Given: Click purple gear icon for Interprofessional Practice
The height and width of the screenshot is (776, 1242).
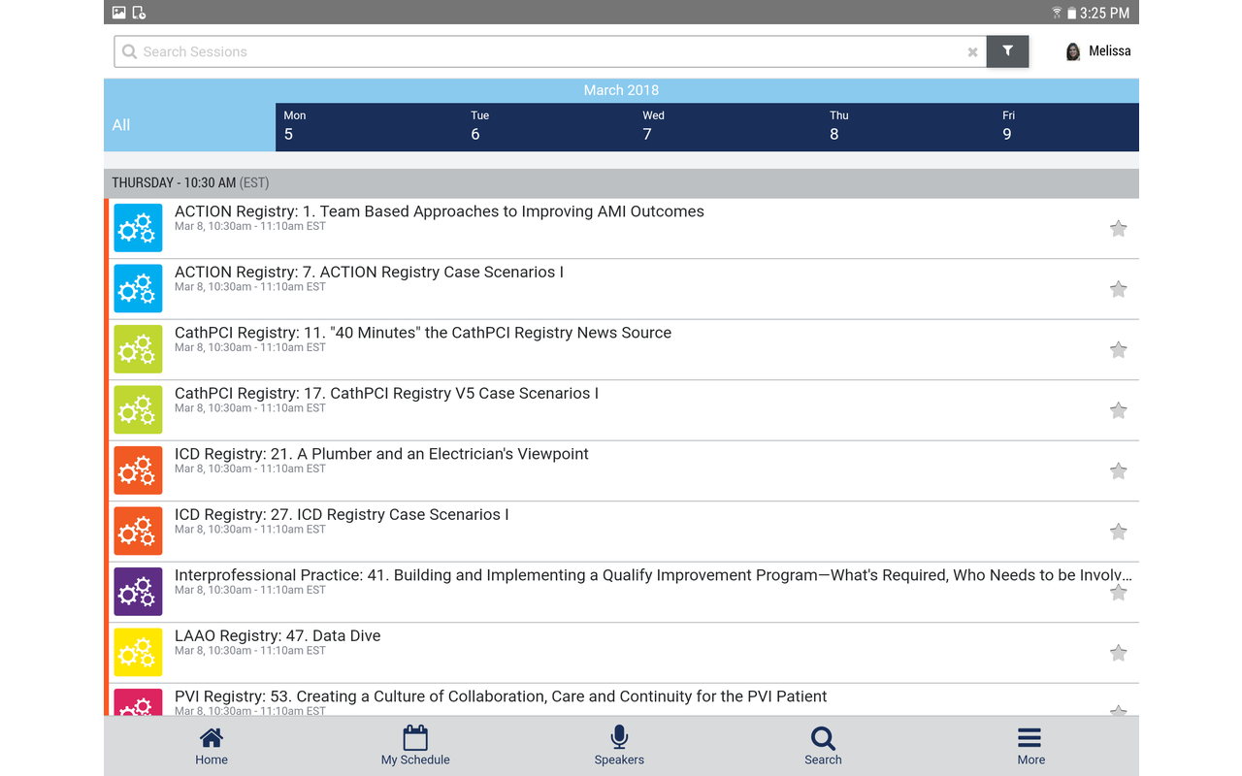Looking at the screenshot, I should 138,592.
